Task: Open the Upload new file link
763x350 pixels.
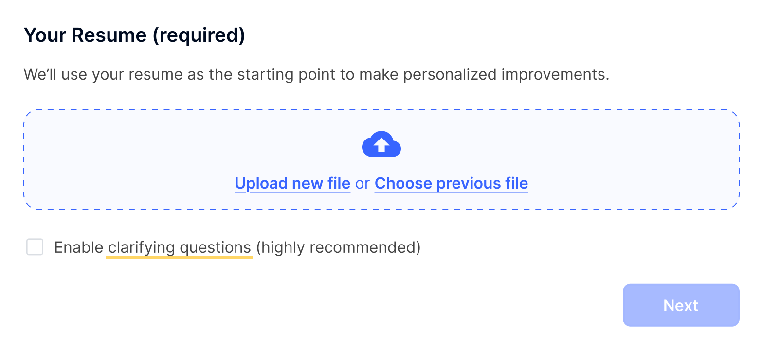Action: tap(292, 183)
